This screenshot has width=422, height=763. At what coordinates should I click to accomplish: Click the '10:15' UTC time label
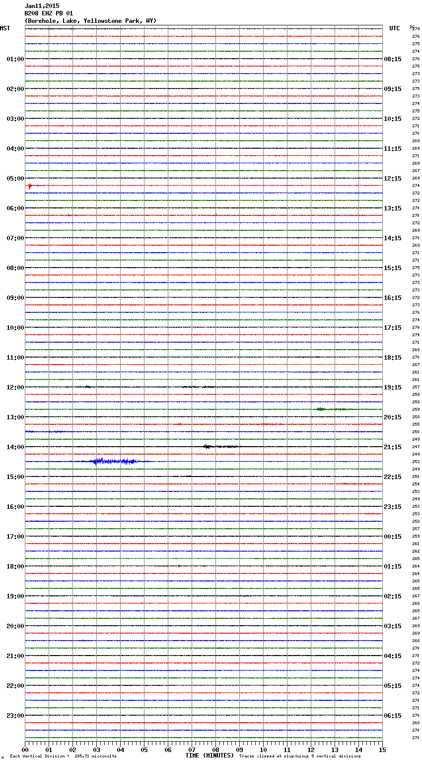point(393,119)
